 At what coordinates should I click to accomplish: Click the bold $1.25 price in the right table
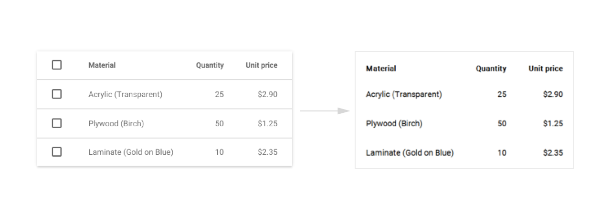(553, 124)
